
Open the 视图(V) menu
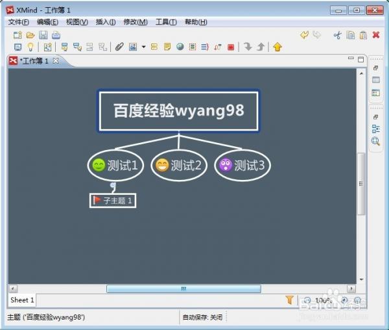pyautogui.click(x=77, y=22)
